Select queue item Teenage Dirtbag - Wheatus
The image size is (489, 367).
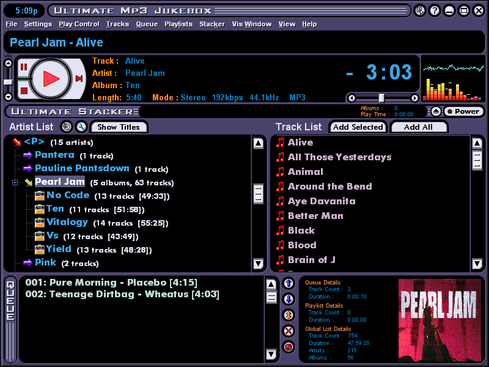(122, 294)
